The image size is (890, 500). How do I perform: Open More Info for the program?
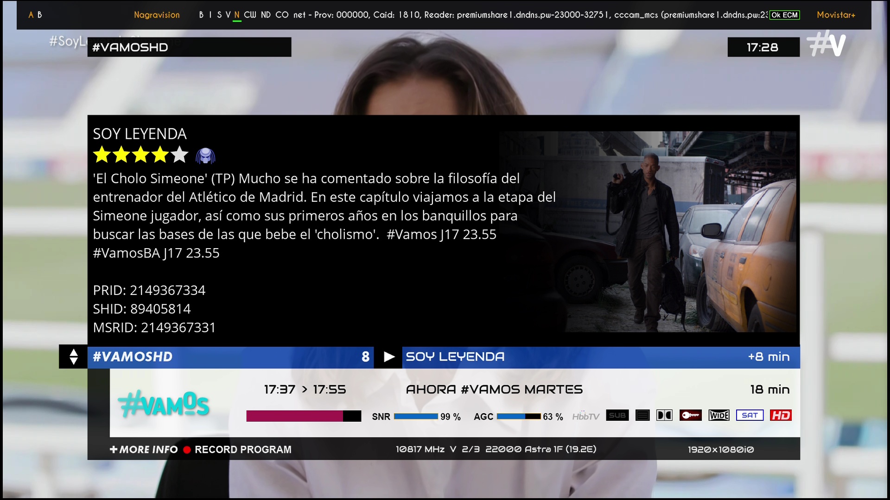tap(144, 450)
